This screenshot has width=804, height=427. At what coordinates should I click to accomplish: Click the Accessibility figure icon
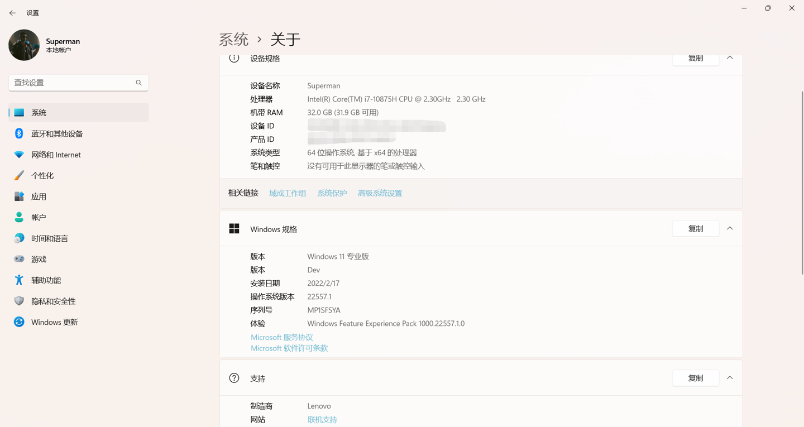(19, 280)
